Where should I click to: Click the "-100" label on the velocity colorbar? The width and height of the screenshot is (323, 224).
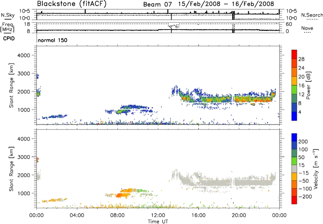pyautogui.click(x=305, y=189)
